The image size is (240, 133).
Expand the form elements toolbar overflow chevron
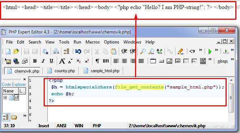[x=210, y=59]
